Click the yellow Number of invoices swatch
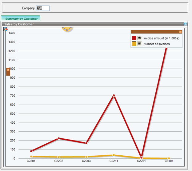 pyautogui.click(x=134, y=44)
